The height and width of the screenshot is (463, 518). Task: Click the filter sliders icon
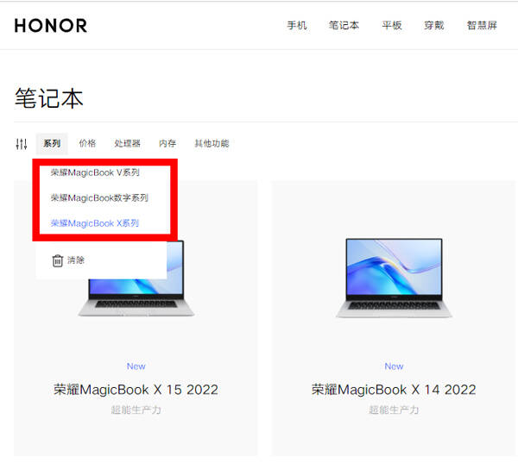22,144
